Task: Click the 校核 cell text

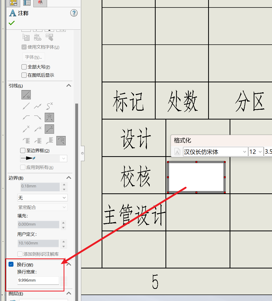Action: tap(135, 176)
